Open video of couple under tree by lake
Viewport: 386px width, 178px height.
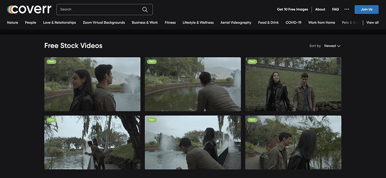tap(92, 143)
